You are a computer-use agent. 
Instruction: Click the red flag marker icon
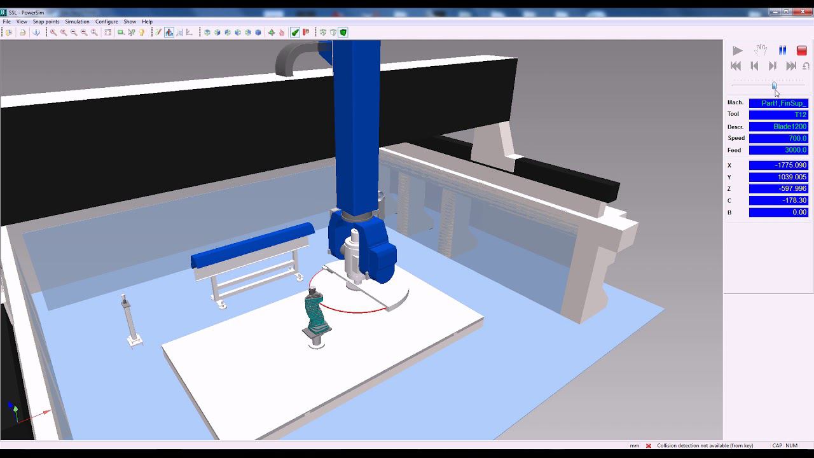click(x=306, y=32)
